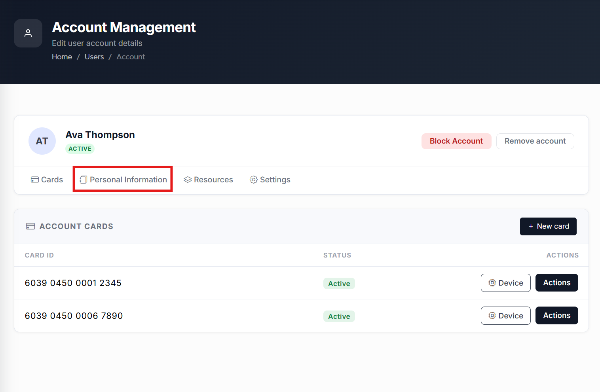
Task: Open Actions for card ending 7890
Action: (x=557, y=316)
